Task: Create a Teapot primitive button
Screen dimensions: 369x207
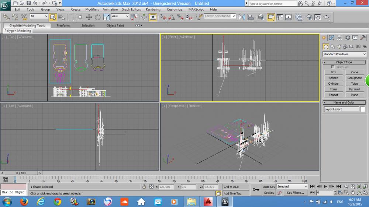Action: point(333,95)
